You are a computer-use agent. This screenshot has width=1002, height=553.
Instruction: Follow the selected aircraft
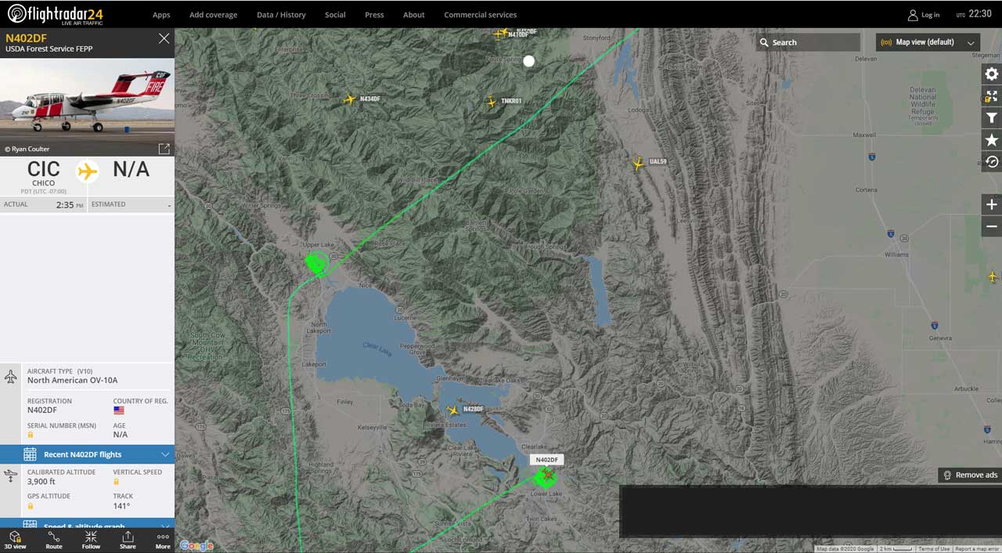(91, 540)
